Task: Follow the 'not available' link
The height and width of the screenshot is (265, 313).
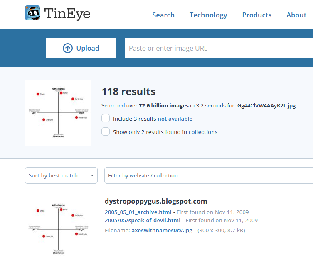Action: (x=175, y=119)
